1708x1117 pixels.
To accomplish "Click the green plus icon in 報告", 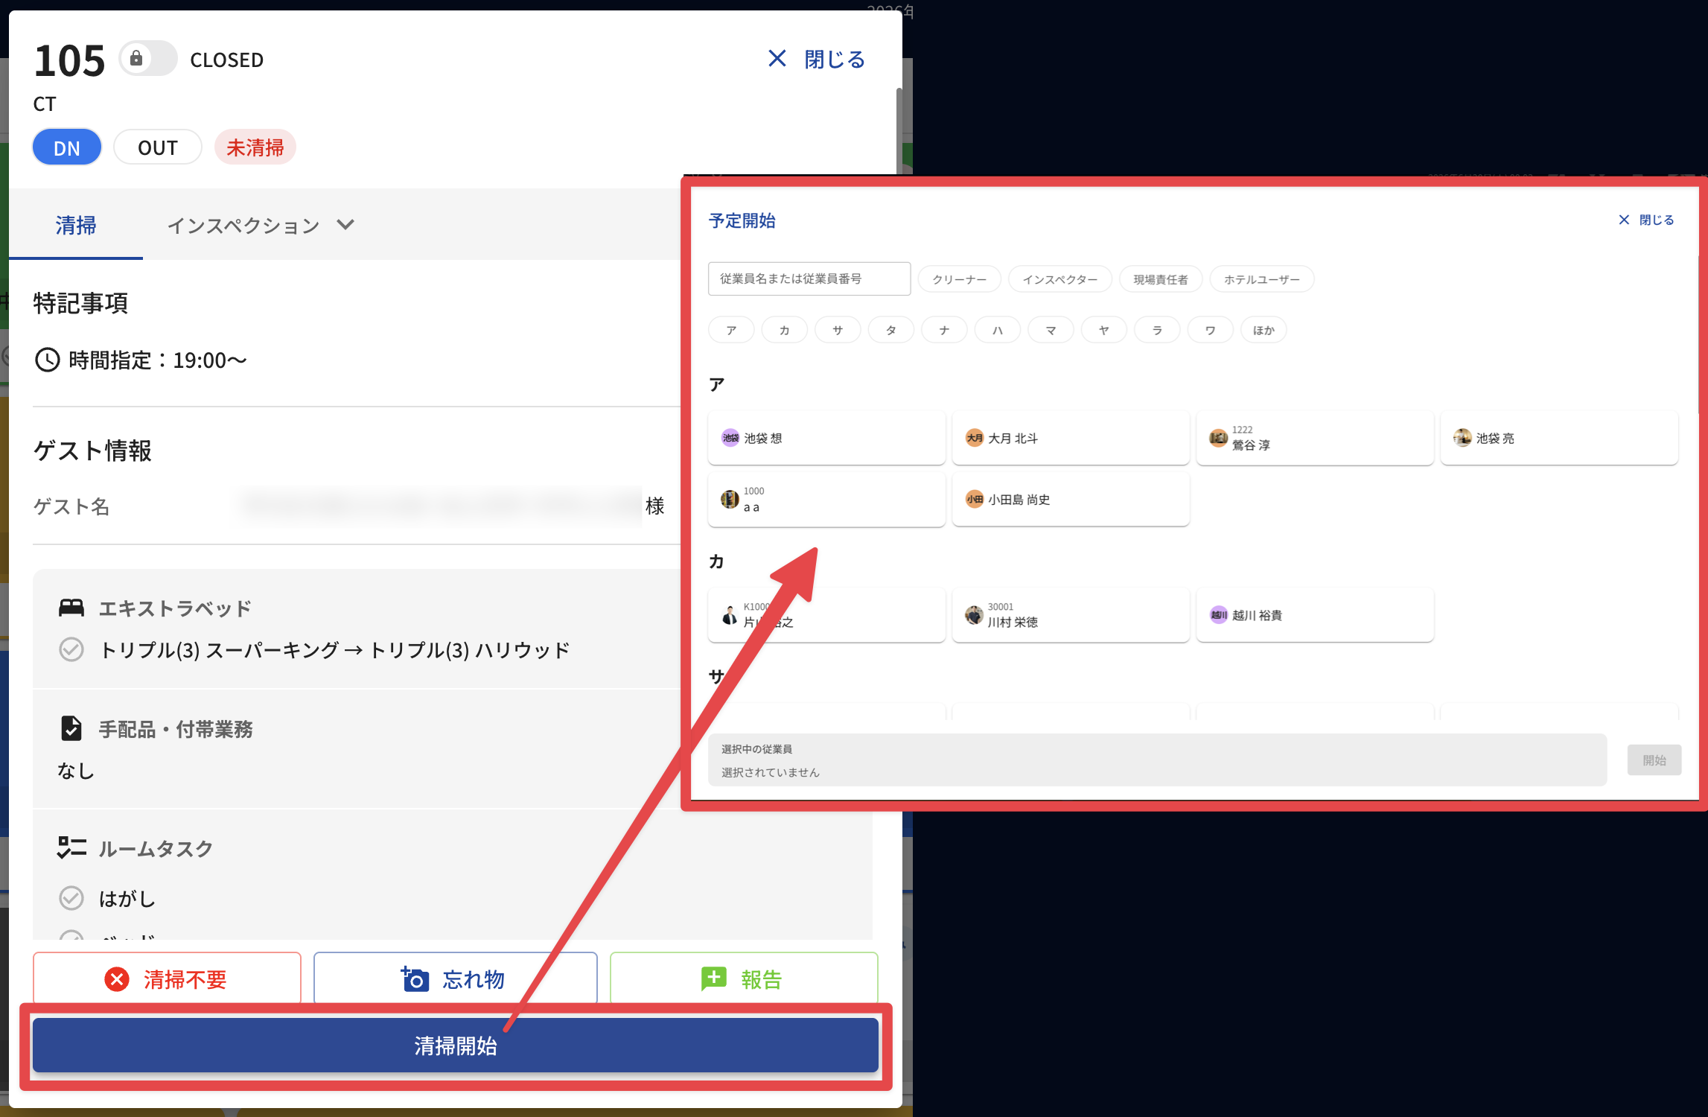I will point(713,978).
